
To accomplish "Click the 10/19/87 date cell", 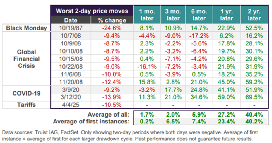I will [x=71, y=28].
